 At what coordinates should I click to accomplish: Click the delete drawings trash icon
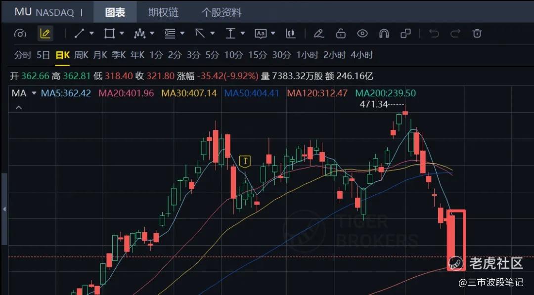tap(477, 33)
